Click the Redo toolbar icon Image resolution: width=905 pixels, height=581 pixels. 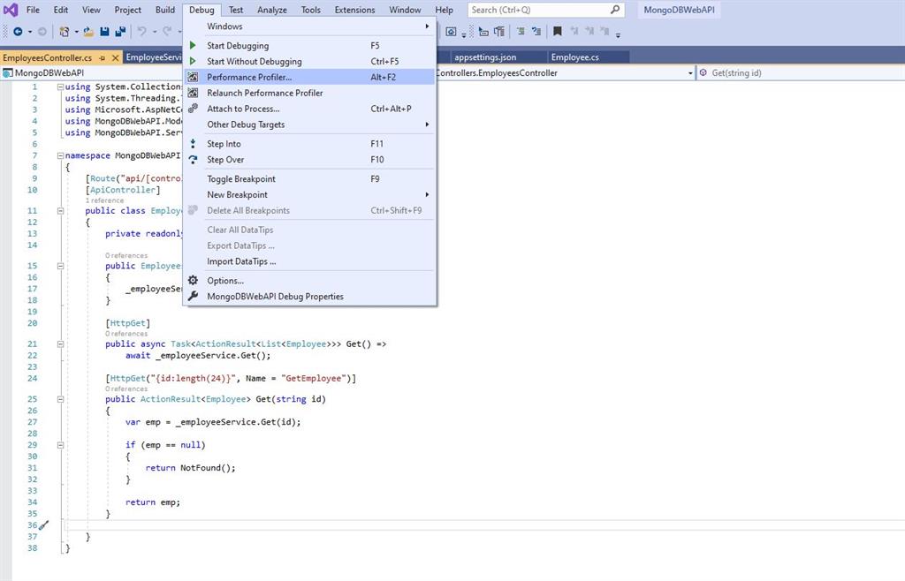pos(166,31)
